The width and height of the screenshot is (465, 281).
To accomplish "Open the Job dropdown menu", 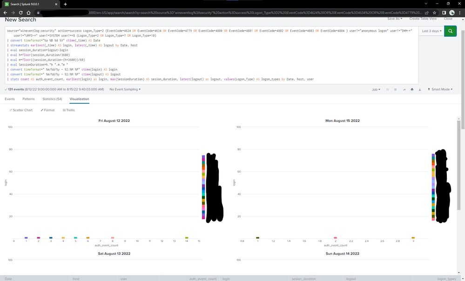I will pos(376,89).
